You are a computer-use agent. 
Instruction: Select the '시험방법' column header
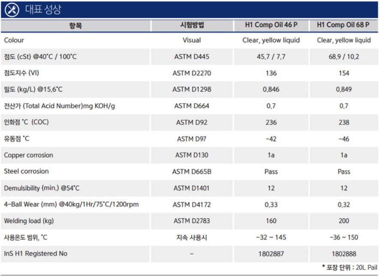[x=192, y=25]
